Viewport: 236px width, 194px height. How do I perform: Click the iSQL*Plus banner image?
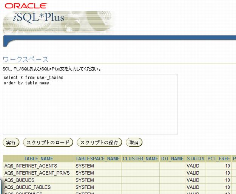[x=59, y=22]
